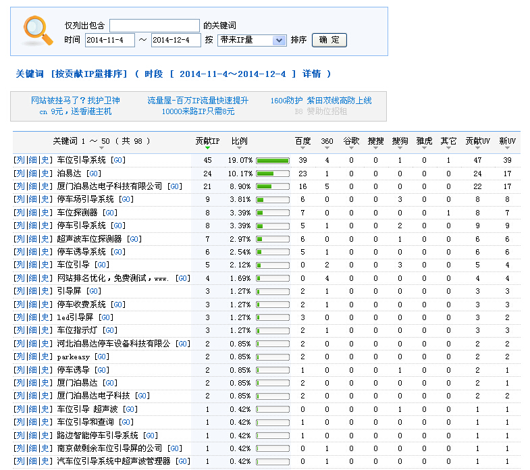Open the 网站被挂马了？找护卫神 ad link
The width and height of the screenshot is (530, 470).
point(75,101)
